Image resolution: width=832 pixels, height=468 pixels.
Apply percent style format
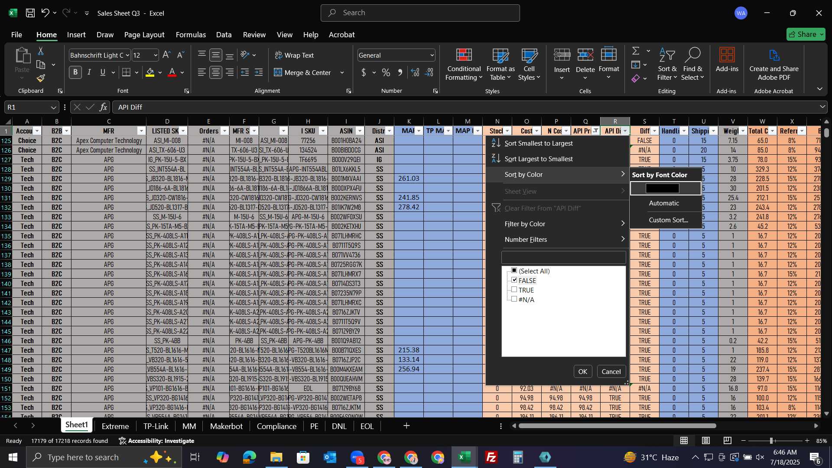tap(386, 72)
